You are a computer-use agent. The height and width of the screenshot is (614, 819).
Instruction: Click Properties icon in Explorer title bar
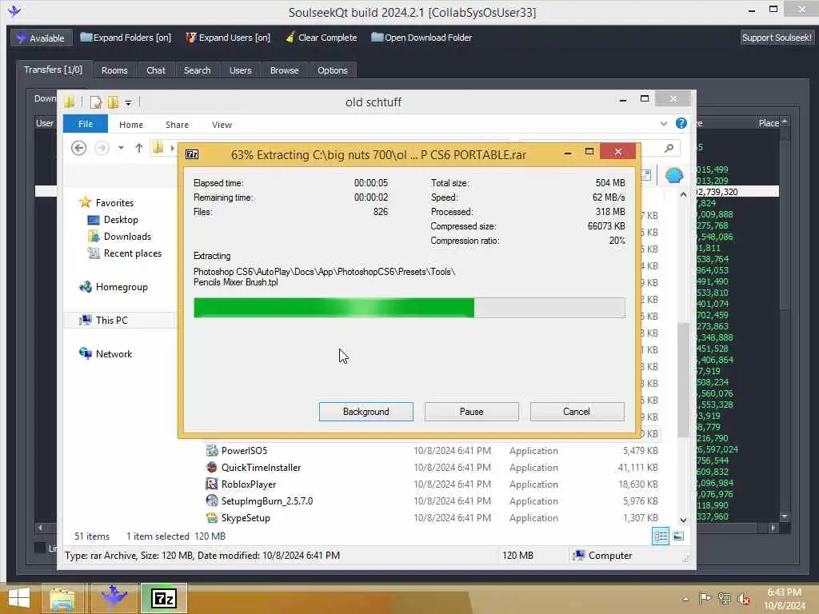(95, 102)
